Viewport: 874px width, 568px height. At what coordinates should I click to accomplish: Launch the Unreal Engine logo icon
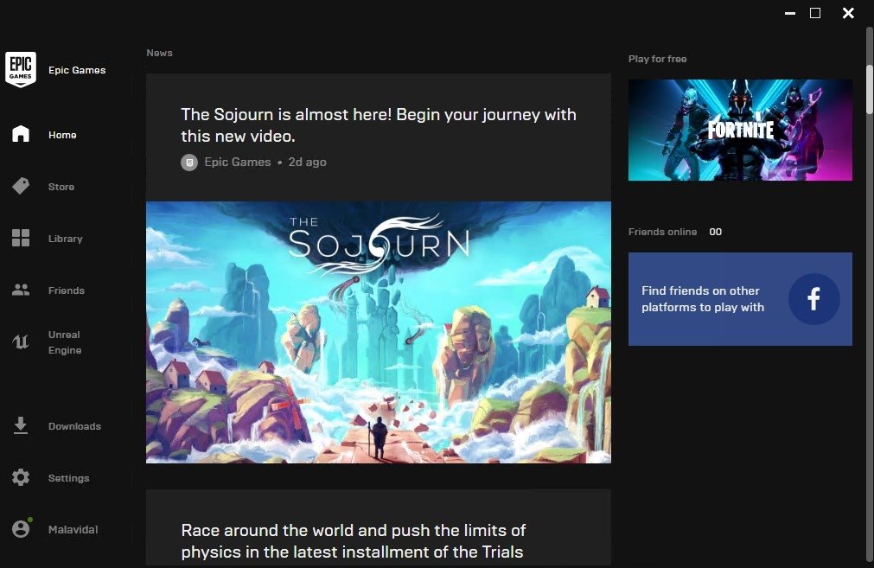(x=21, y=341)
